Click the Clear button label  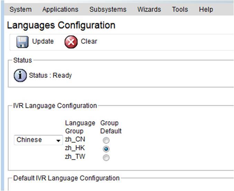89,42
